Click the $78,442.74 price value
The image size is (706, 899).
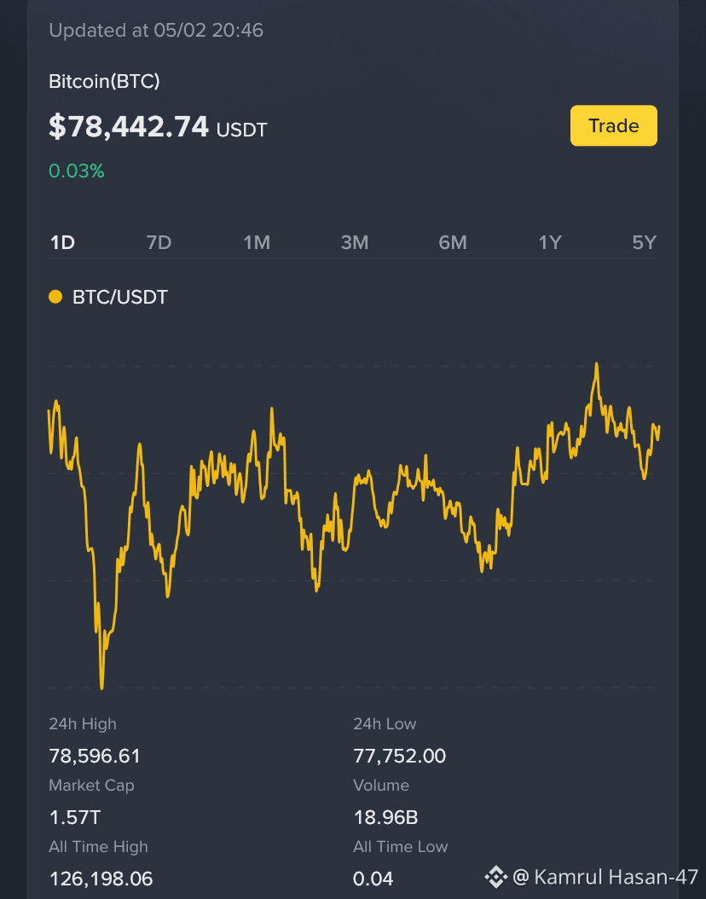pos(129,127)
